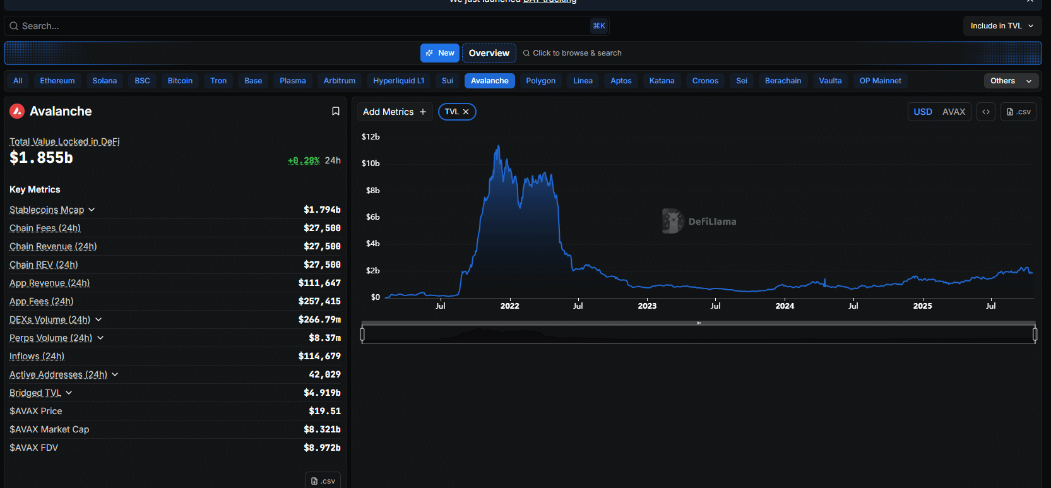
Task: Click the Avalanche logo icon
Action: [x=17, y=111]
